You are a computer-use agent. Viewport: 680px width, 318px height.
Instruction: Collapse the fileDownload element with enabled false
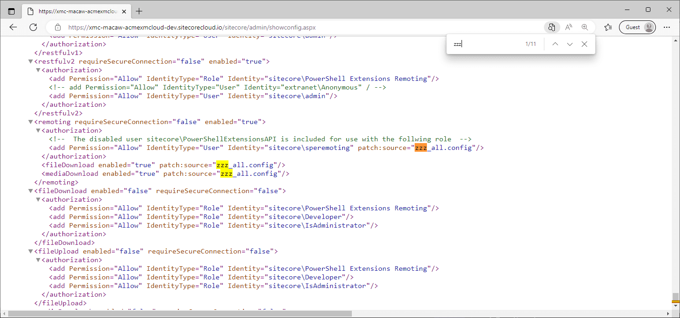(x=30, y=191)
